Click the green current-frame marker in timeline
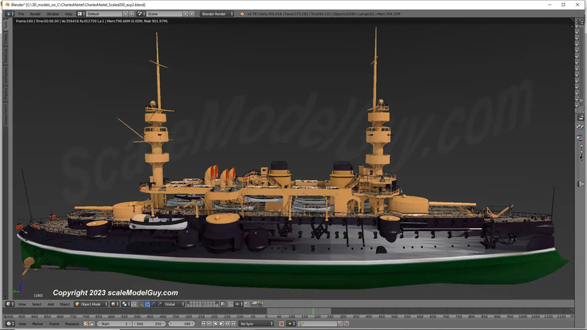The width and height of the screenshot is (587, 330). [x=313, y=312]
